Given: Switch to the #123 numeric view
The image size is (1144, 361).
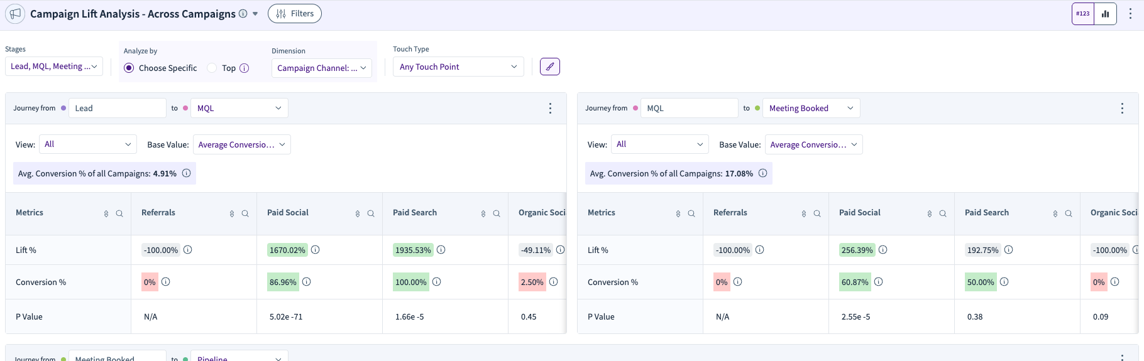Looking at the screenshot, I should [1083, 14].
